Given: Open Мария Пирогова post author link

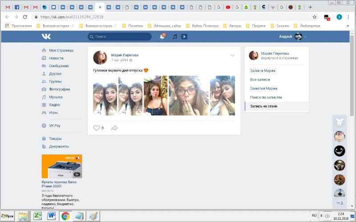Looking at the screenshot, I should [x=125, y=55].
